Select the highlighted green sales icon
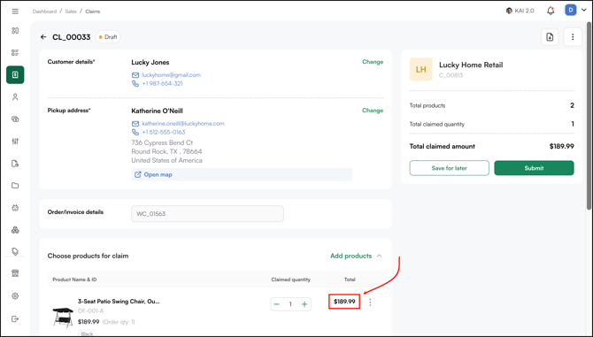The height and width of the screenshot is (337, 593). (15, 75)
